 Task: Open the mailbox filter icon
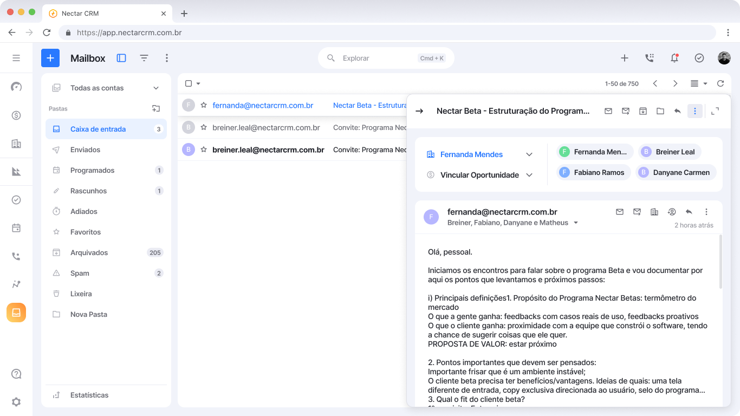click(144, 58)
